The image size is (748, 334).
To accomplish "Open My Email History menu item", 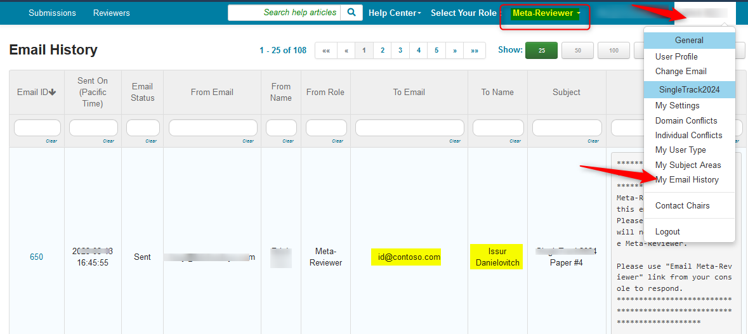I will tap(686, 180).
